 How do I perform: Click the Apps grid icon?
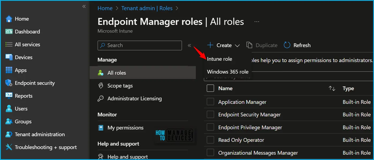[9, 70]
